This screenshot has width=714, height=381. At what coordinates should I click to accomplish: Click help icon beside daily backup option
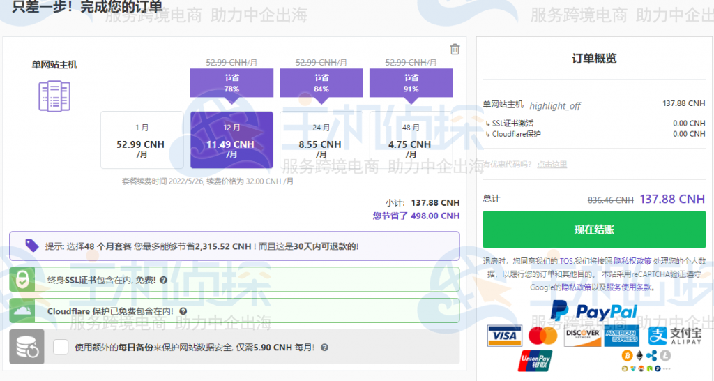[x=324, y=347]
